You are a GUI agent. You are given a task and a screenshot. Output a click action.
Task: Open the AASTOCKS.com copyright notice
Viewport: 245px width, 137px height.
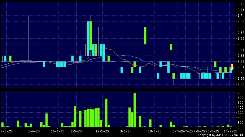[x=221, y=135]
